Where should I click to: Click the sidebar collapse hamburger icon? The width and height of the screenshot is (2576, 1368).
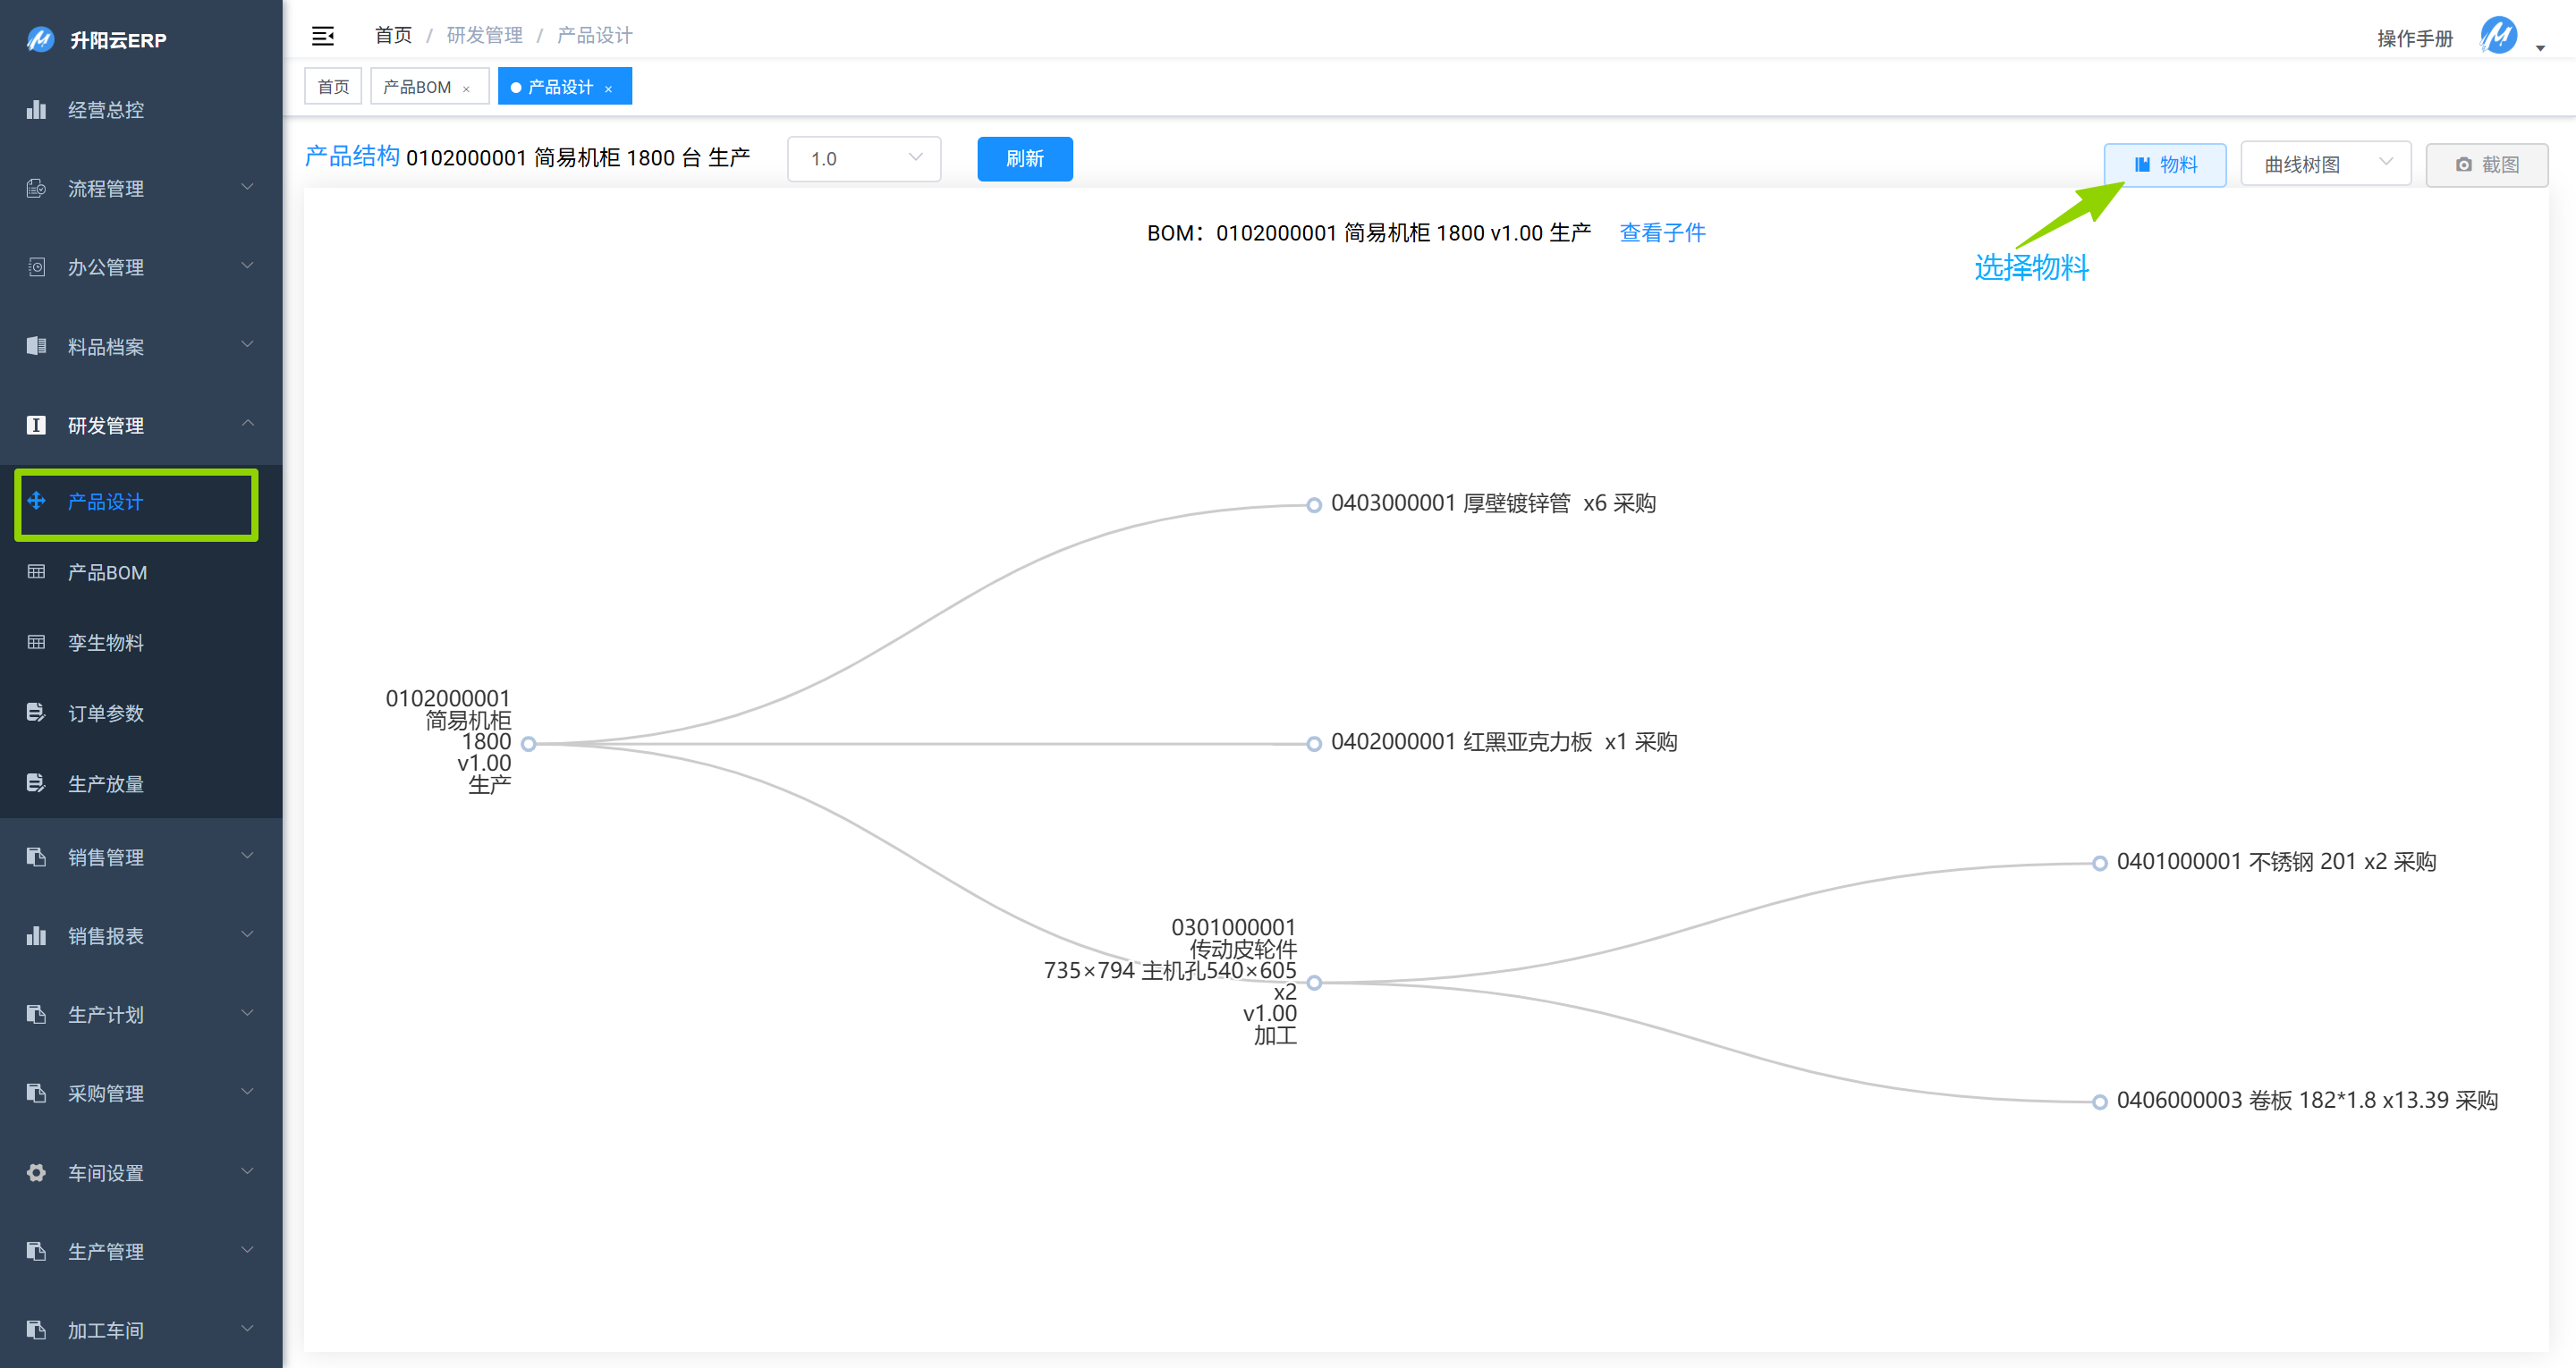tap(322, 36)
